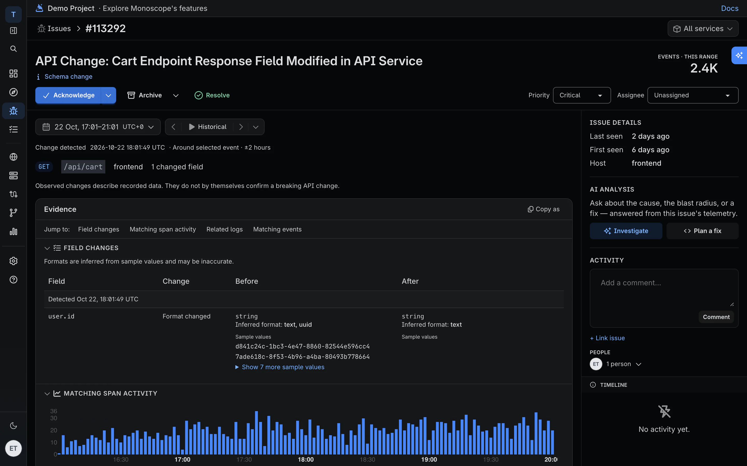Viewport: 747px width, 466px height.
Task: Click the Monoscope logo next to Demo Project
Action: 39,8
